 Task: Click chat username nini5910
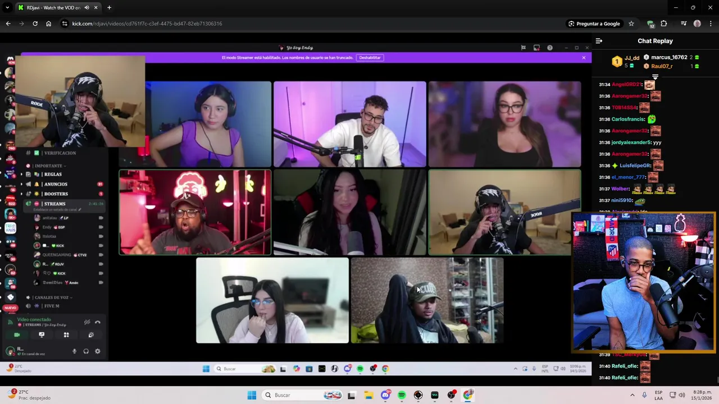(x=622, y=200)
